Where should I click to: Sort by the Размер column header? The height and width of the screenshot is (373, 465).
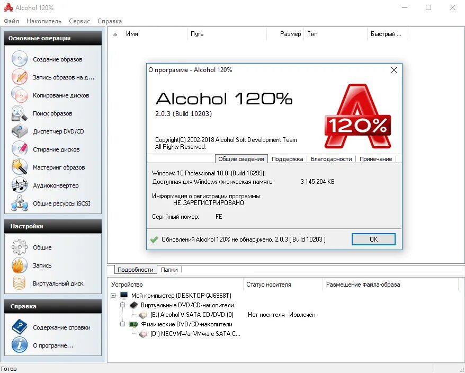pos(285,34)
